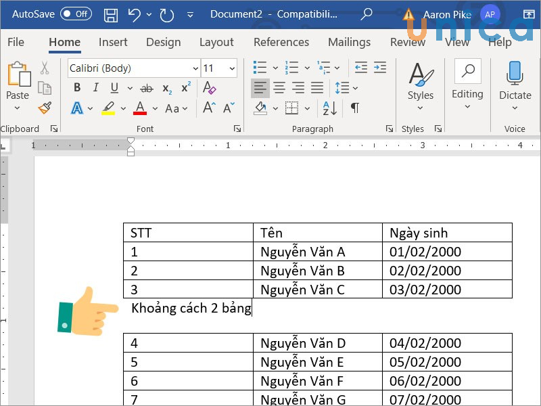Open the Layout ribbon tab
Screen dimensions: 541x406
pyautogui.click(x=216, y=42)
